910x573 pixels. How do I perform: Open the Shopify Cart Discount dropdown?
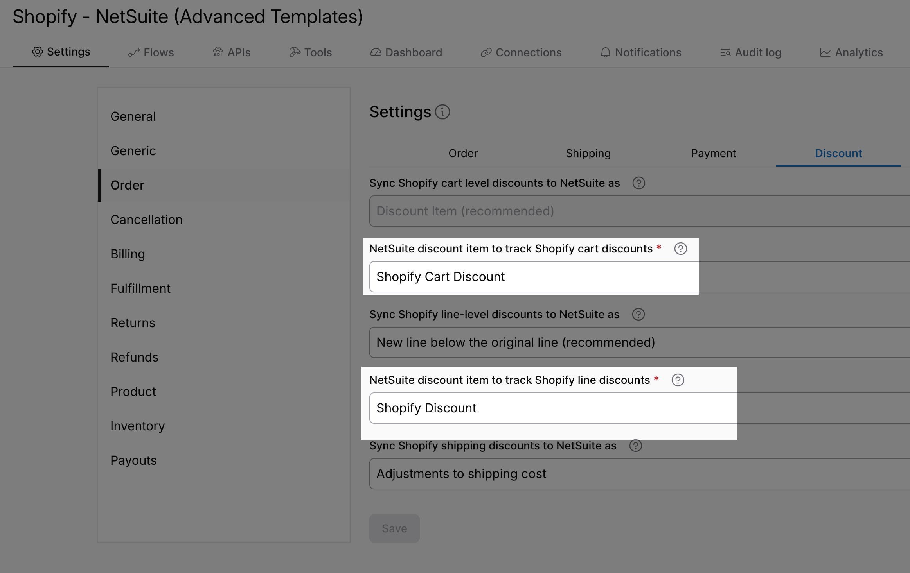640,277
